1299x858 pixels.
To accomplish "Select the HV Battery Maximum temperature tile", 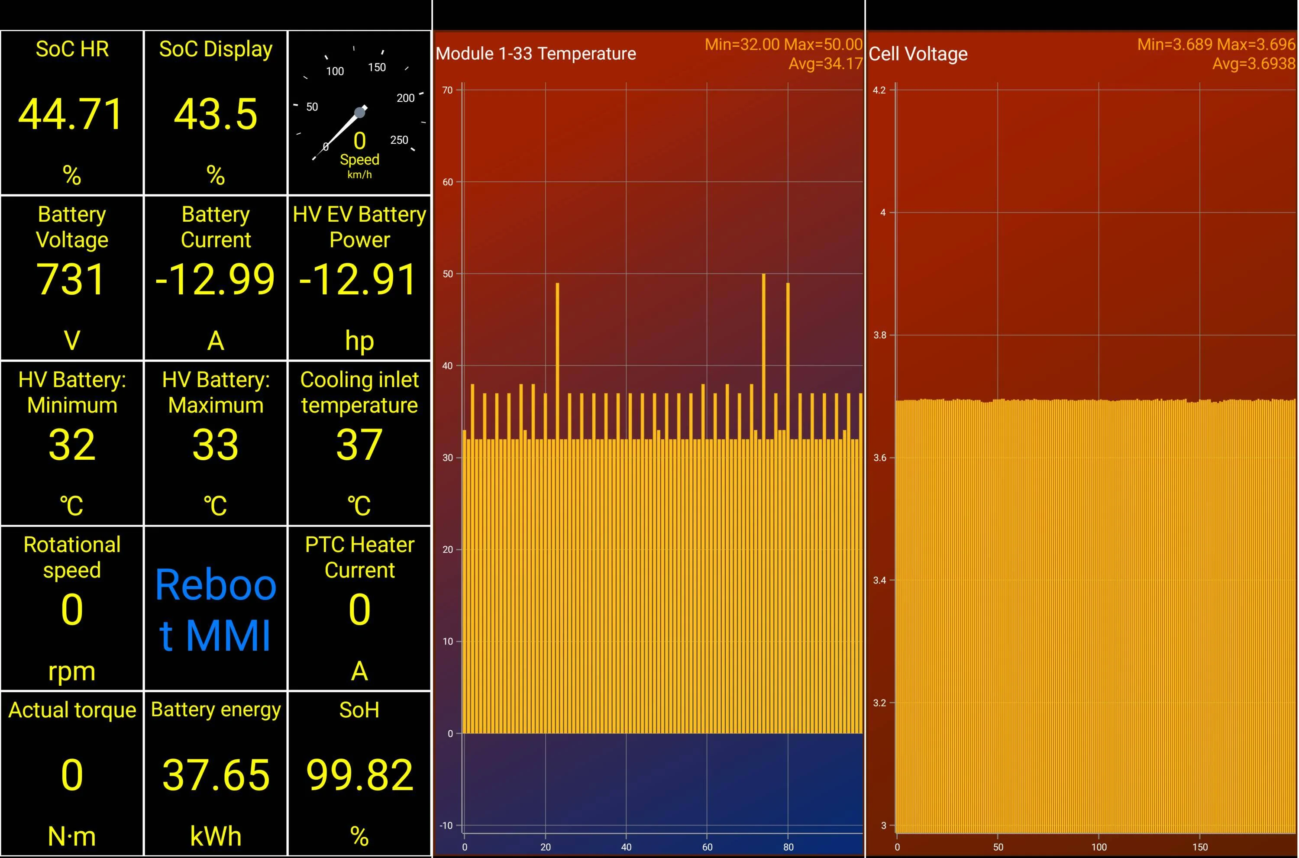I will [x=216, y=443].
